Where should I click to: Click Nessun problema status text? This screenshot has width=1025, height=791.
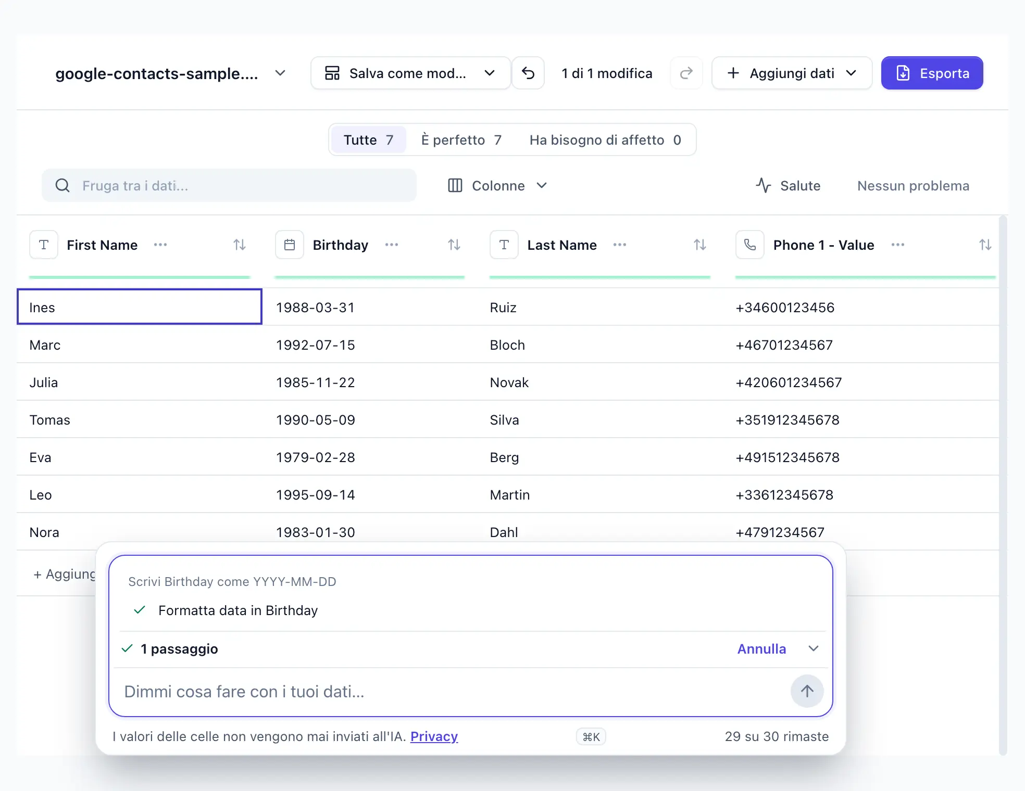(913, 185)
